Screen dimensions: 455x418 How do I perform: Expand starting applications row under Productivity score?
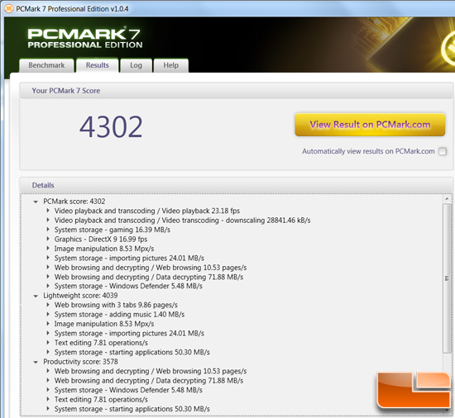48,409
